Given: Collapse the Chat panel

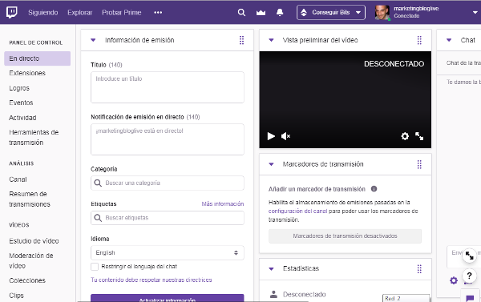Looking at the screenshot, I should [x=449, y=40].
